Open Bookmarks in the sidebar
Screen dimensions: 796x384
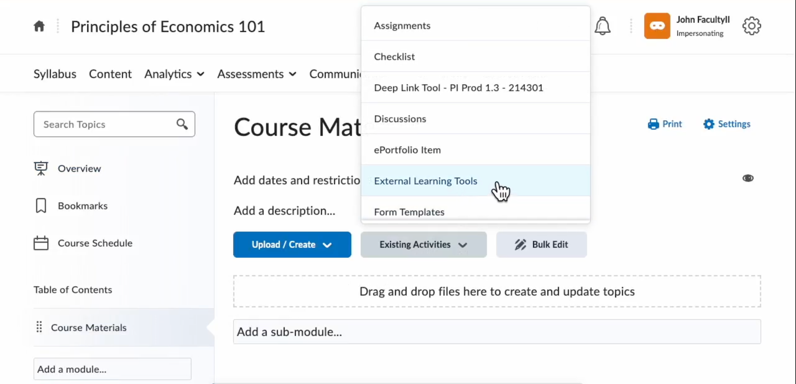(83, 206)
